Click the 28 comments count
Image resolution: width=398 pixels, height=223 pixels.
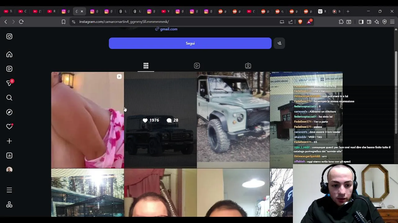pyautogui.click(x=173, y=120)
